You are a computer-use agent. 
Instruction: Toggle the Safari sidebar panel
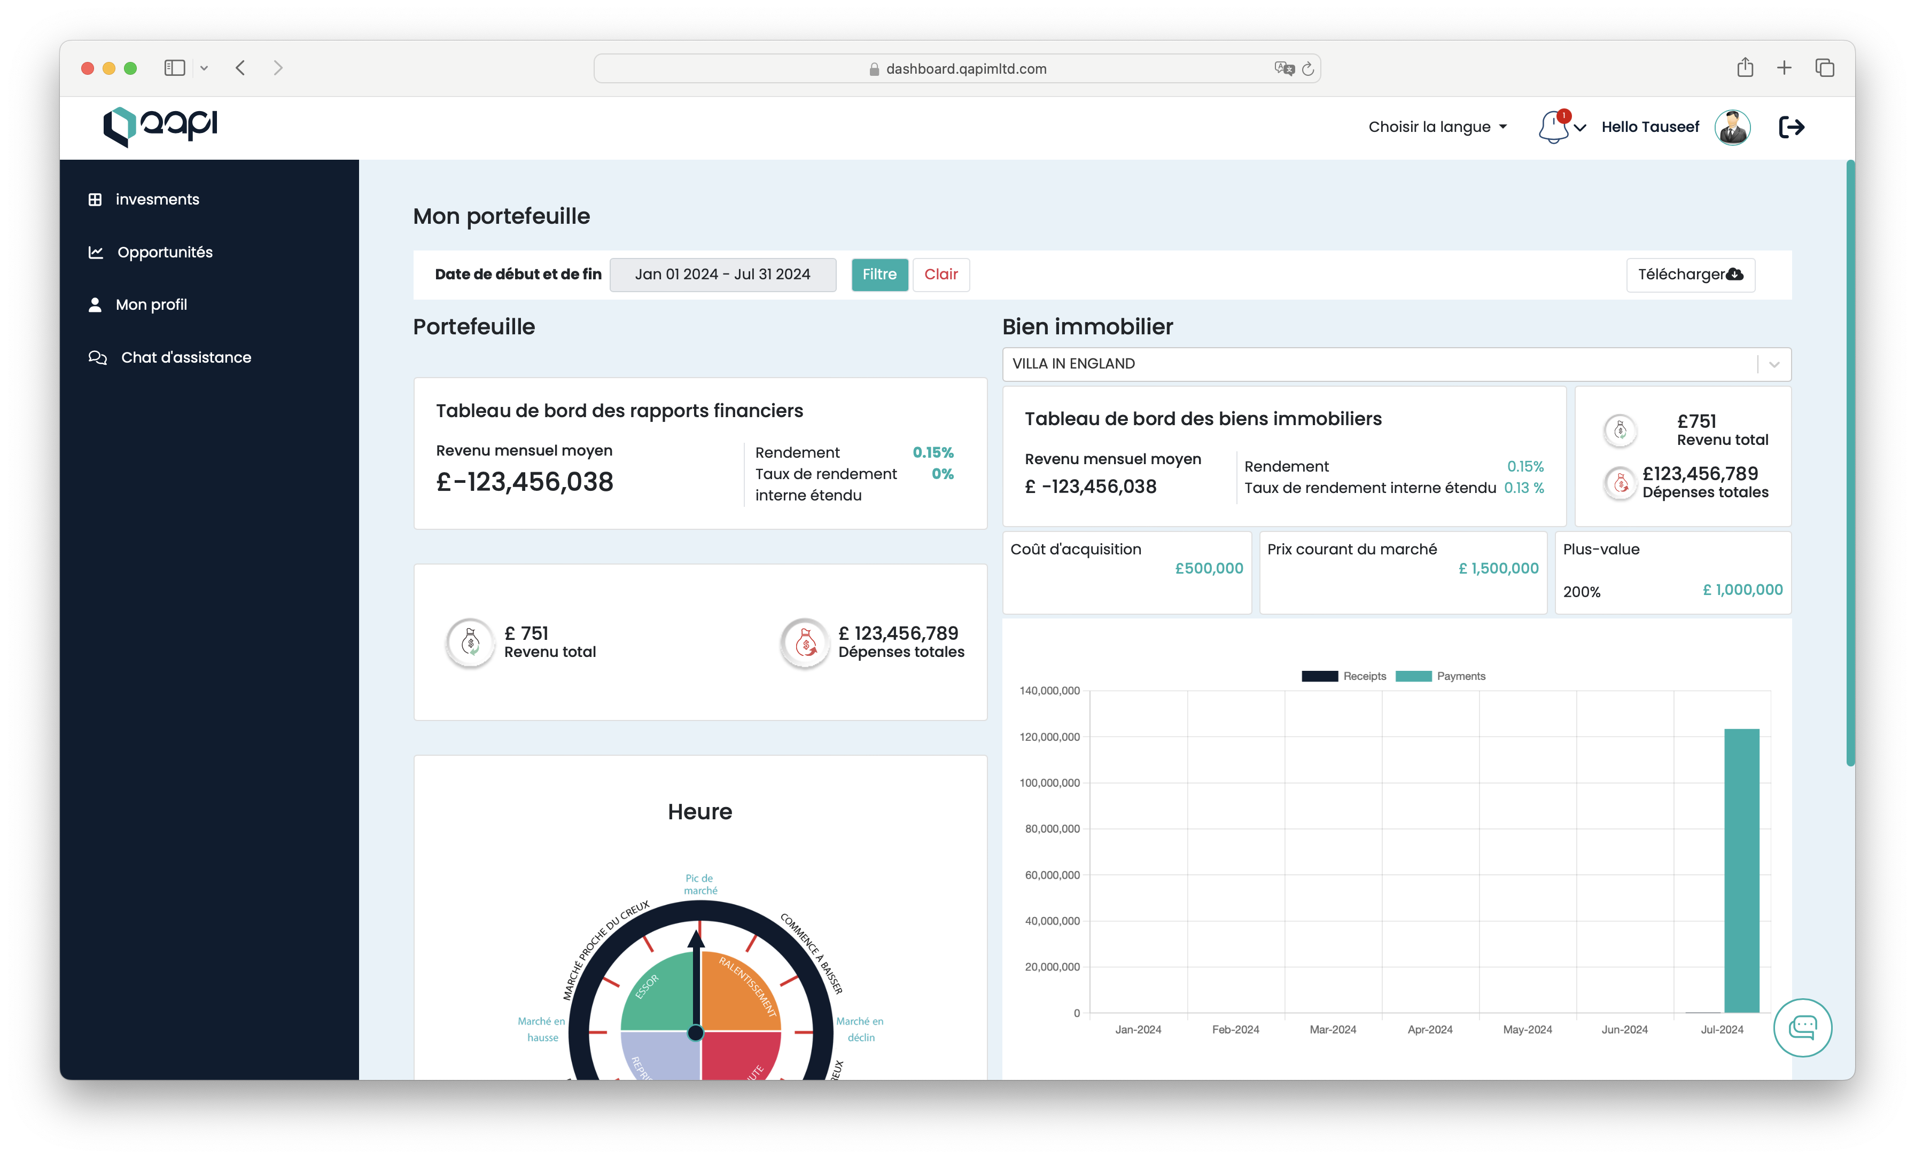(x=174, y=68)
